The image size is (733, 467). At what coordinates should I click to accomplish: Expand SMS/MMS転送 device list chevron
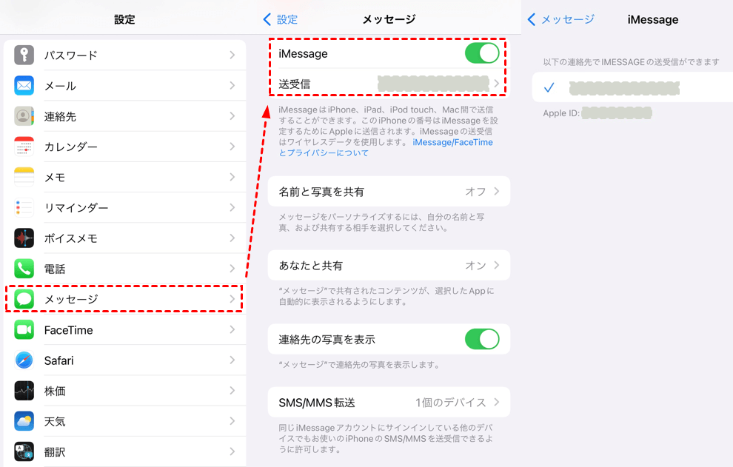(x=496, y=403)
